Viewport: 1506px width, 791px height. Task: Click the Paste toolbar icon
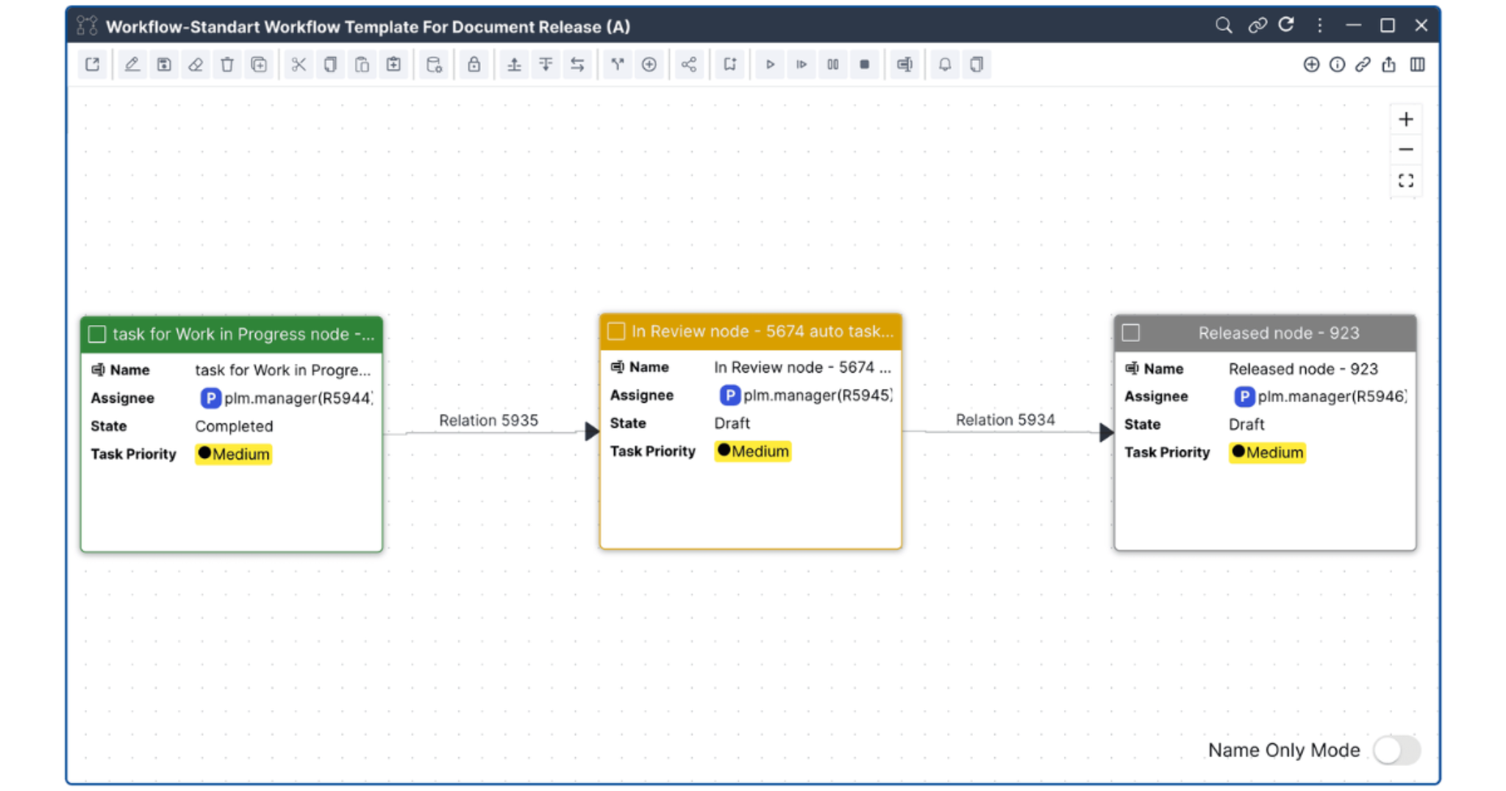tap(362, 65)
